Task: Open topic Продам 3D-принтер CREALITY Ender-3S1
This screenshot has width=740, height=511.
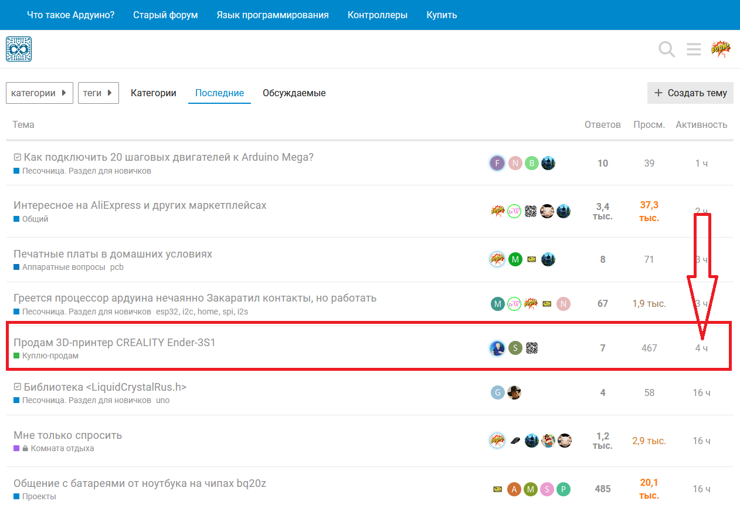Action: 114,342
